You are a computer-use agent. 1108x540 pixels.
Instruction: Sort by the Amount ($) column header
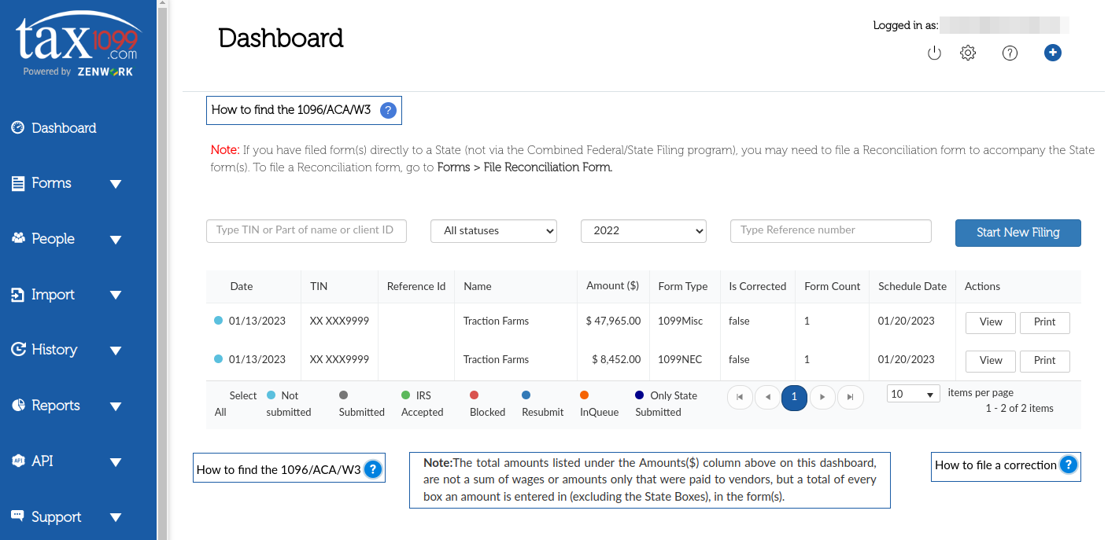click(x=612, y=286)
